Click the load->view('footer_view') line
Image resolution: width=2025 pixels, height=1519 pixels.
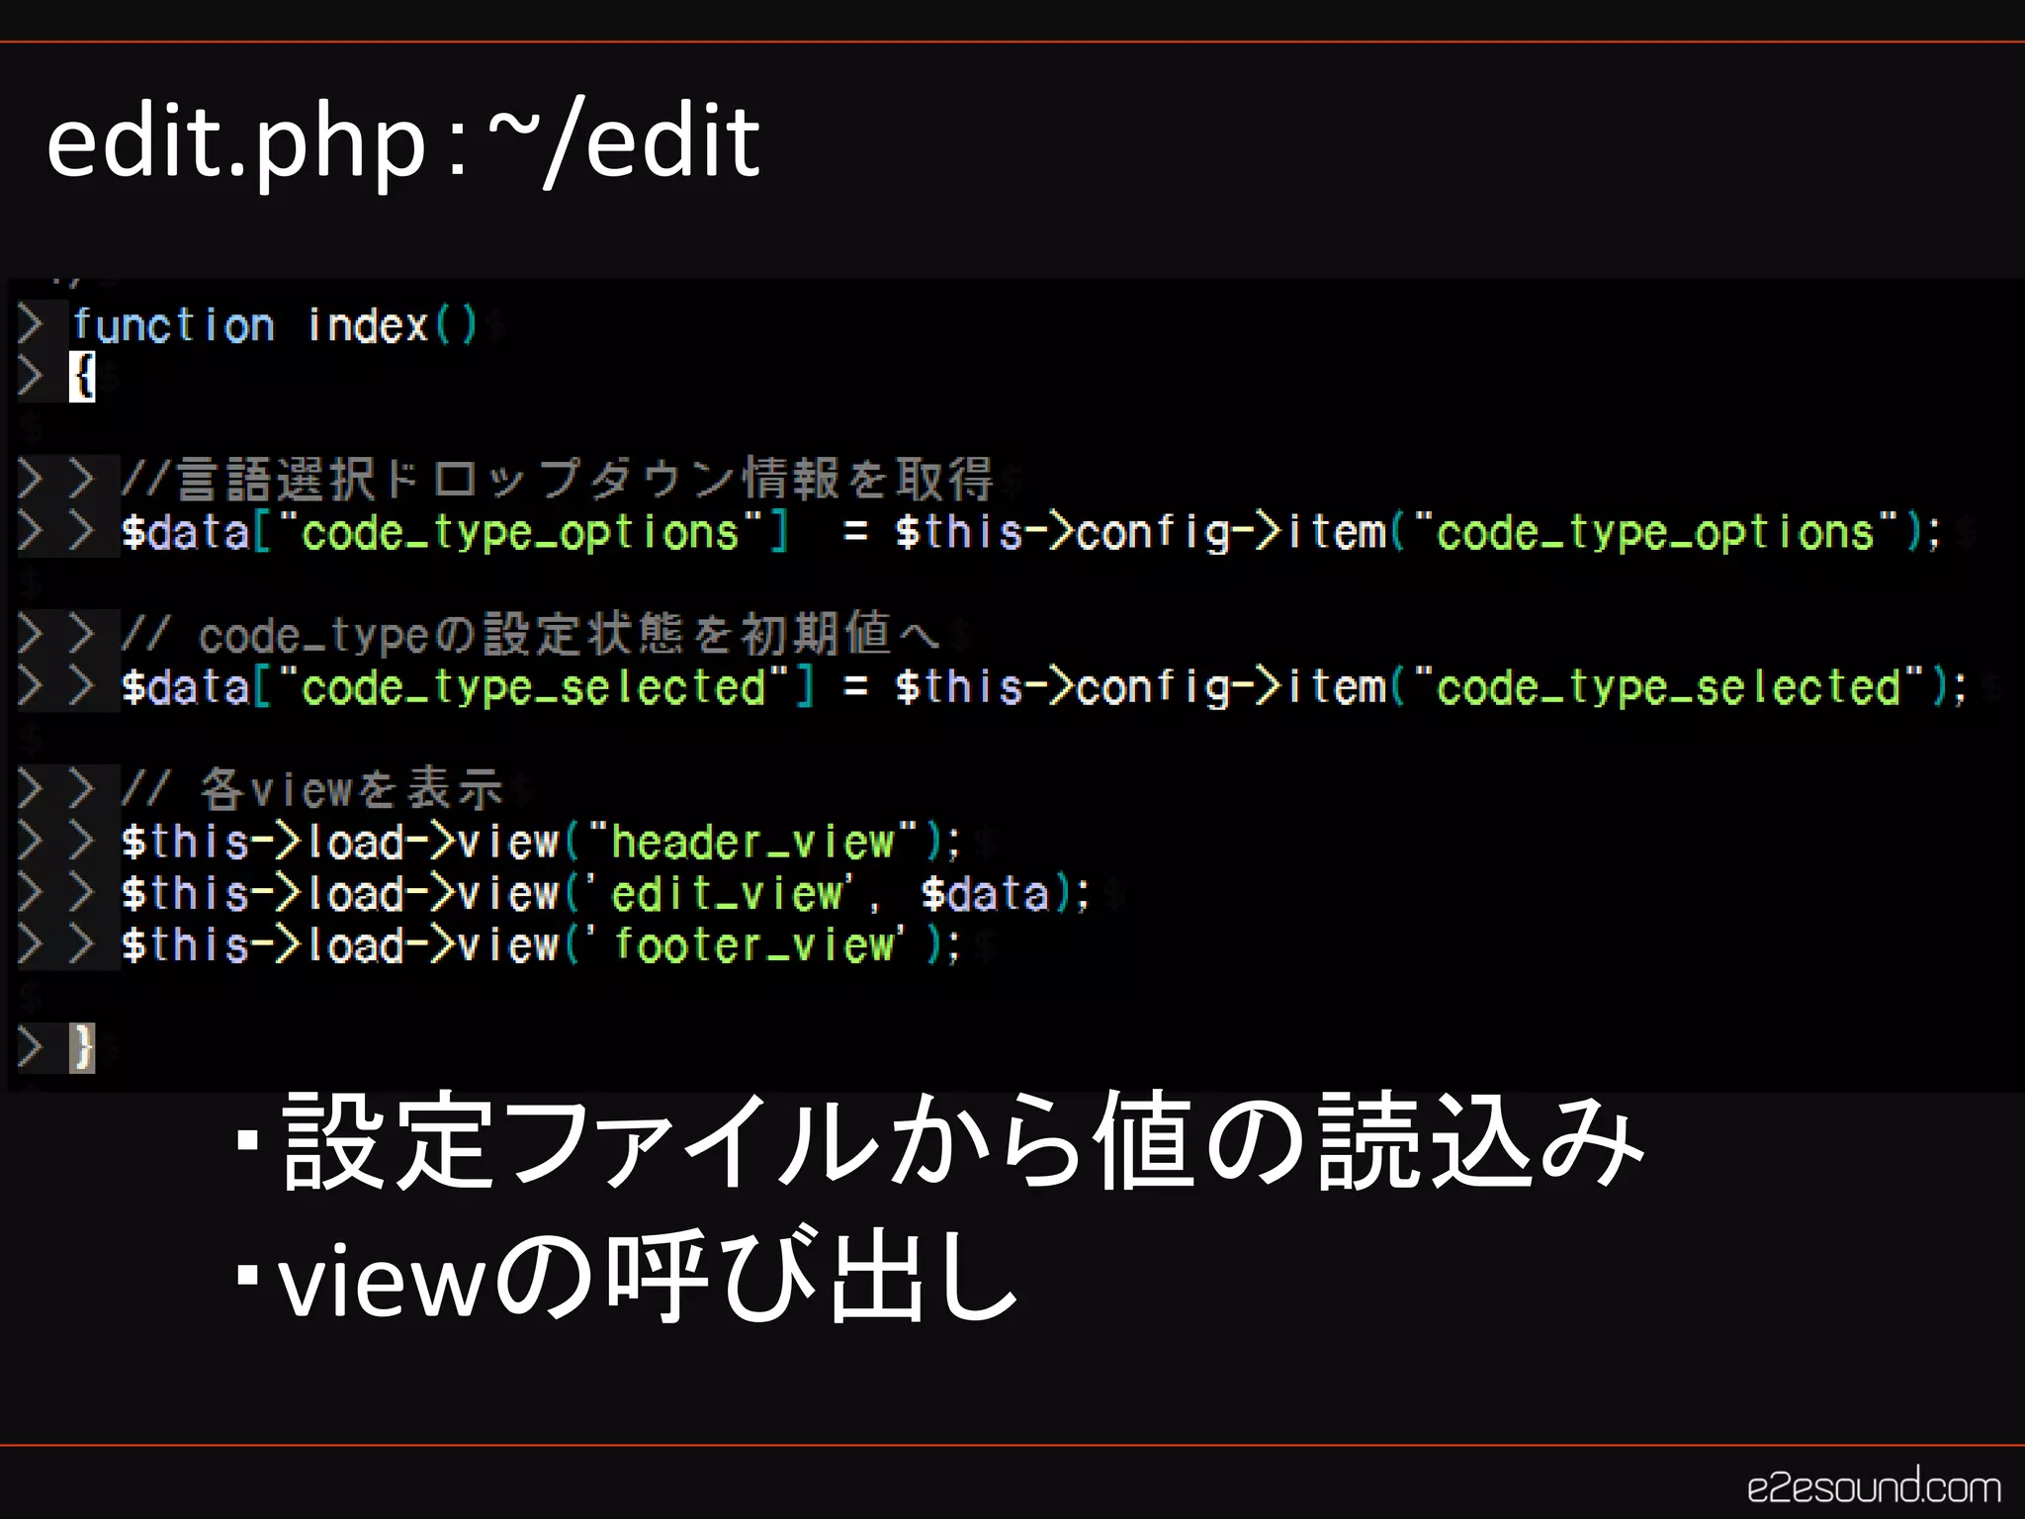pyautogui.click(x=540, y=944)
